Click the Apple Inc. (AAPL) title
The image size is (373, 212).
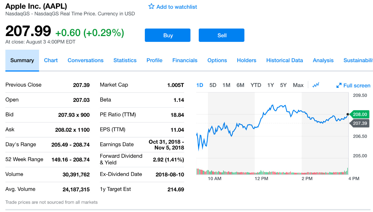tap(36, 6)
